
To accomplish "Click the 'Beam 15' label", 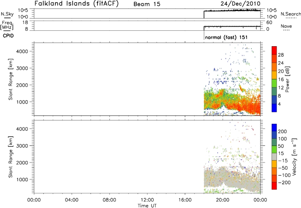I will (147, 4).
